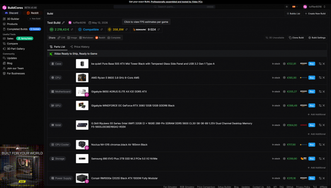Switch to the Price History tab
The height and width of the screenshot is (188, 331).
point(79,47)
